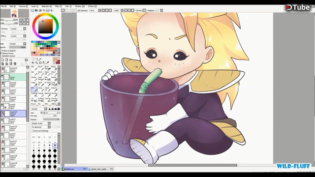Hide Layer 30 with eye icon

tap(2, 69)
